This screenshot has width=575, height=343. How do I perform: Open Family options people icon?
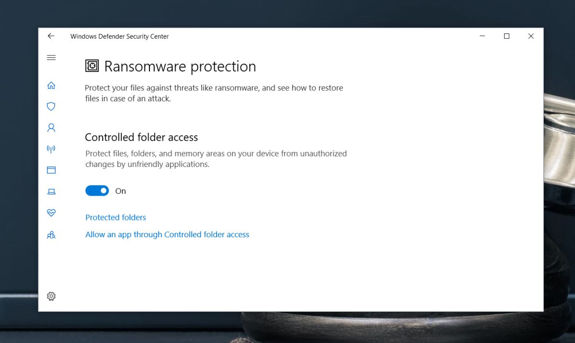tap(51, 235)
